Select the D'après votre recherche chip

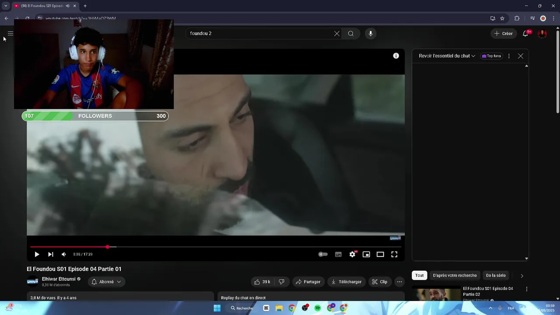(x=455, y=275)
